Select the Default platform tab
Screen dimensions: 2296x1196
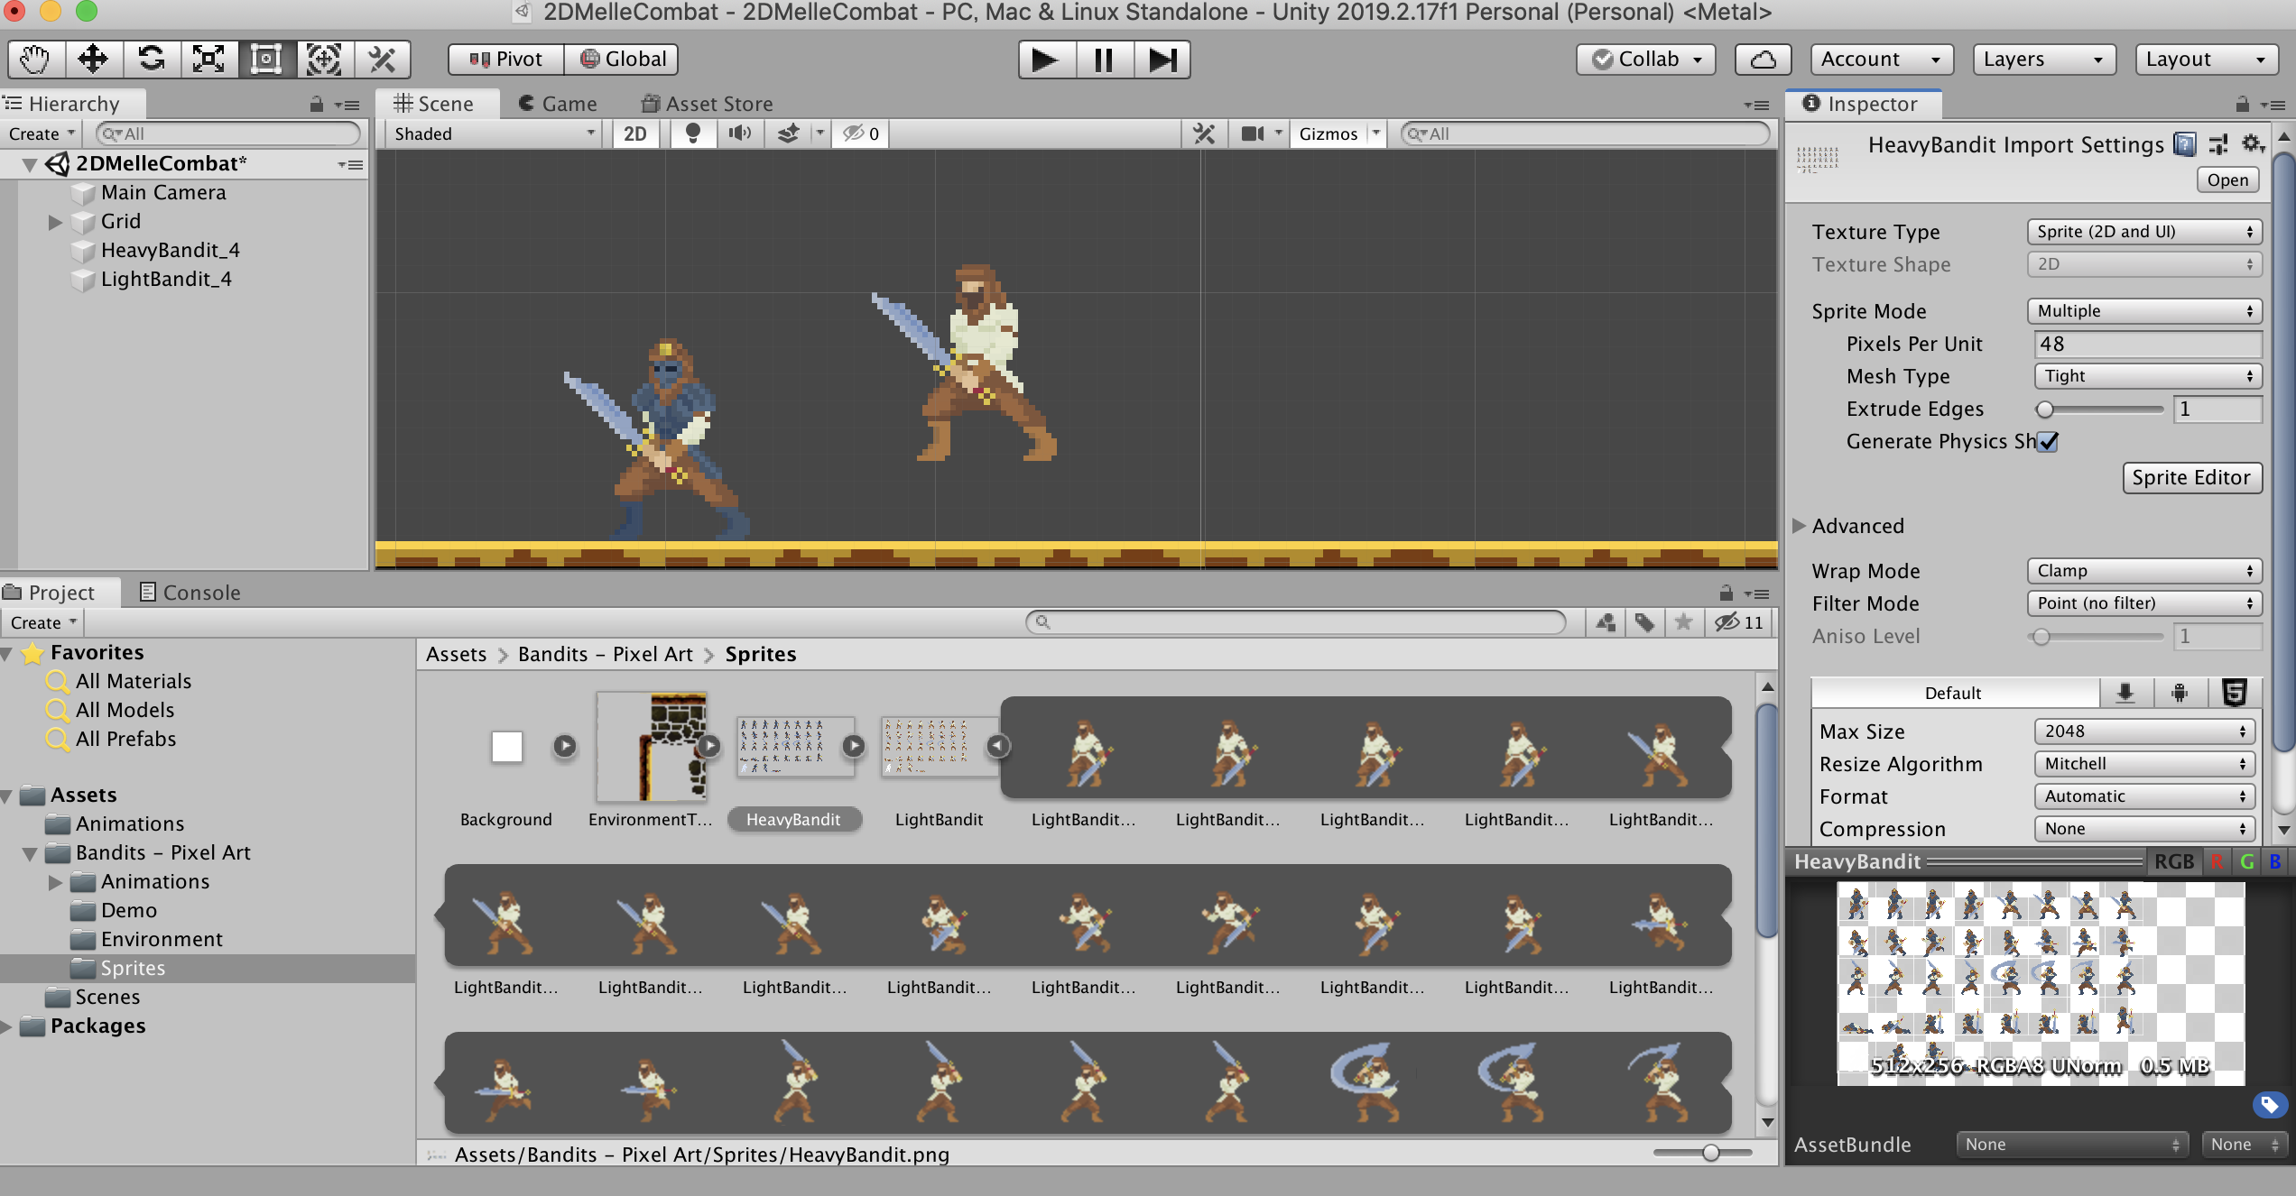pyautogui.click(x=1954, y=693)
